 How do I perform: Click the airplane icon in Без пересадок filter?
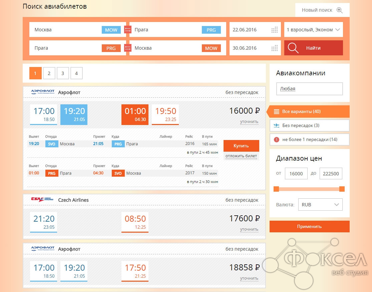tap(276, 125)
